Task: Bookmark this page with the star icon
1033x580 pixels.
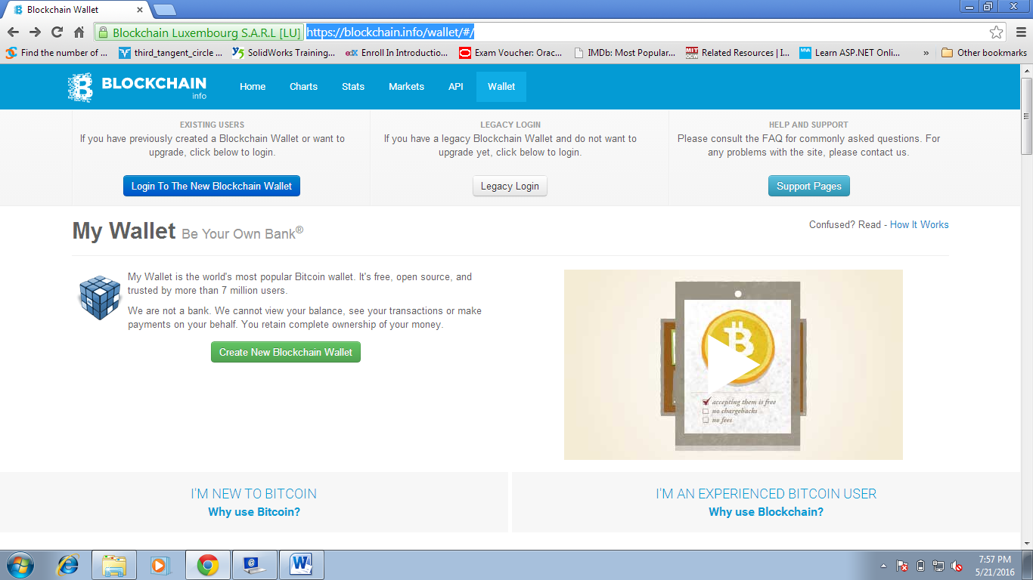Action: tap(996, 32)
